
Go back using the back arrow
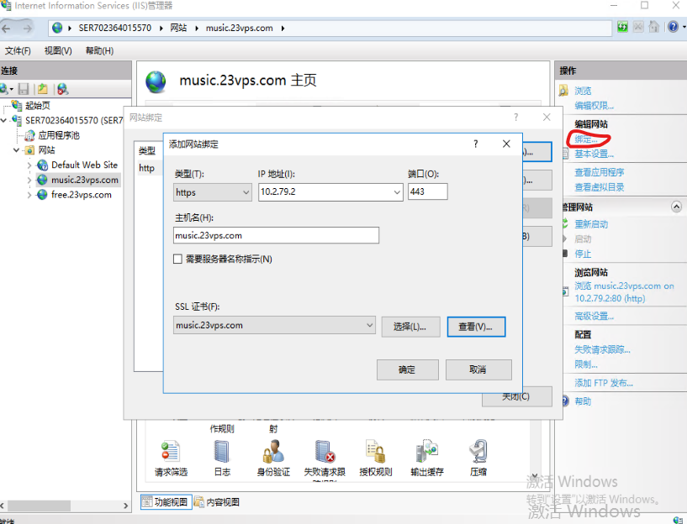(x=6, y=29)
